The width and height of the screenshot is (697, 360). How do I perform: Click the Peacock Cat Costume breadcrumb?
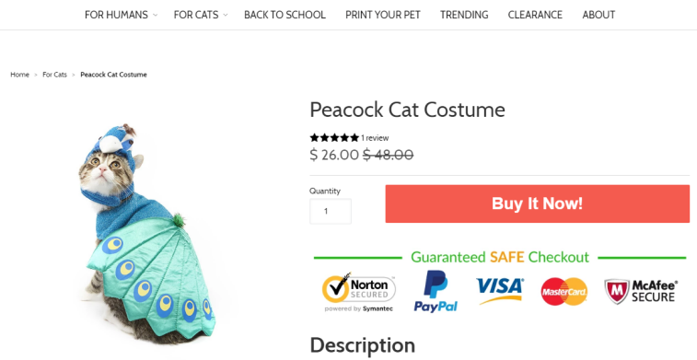[113, 75]
